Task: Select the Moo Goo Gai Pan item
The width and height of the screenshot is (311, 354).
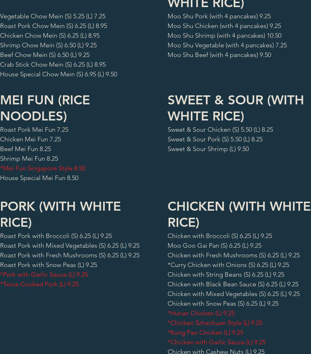Action: pos(214,246)
